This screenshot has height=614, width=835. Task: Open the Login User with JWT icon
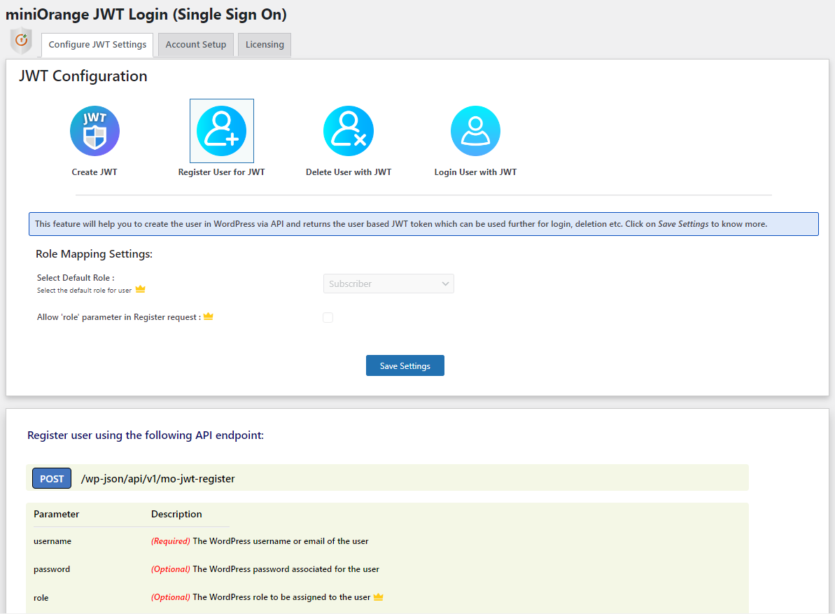pyautogui.click(x=475, y=131)
